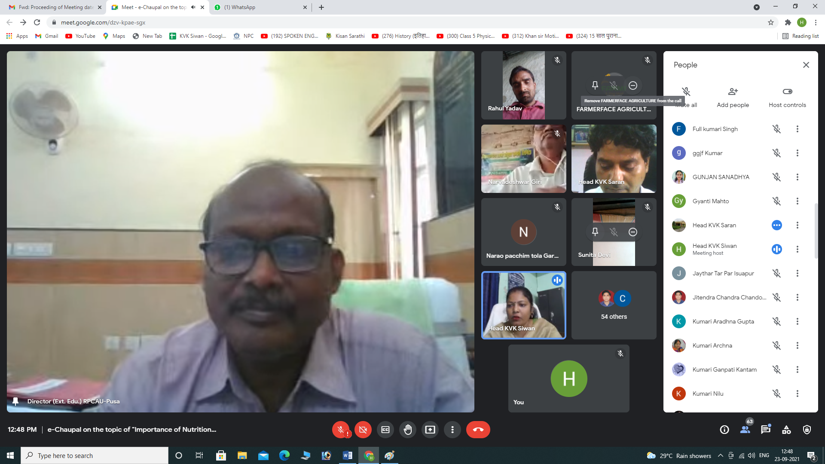This screenshot has width=825, height=464.
Task: Open the present now screen-share icon
Action: point(430,430)
